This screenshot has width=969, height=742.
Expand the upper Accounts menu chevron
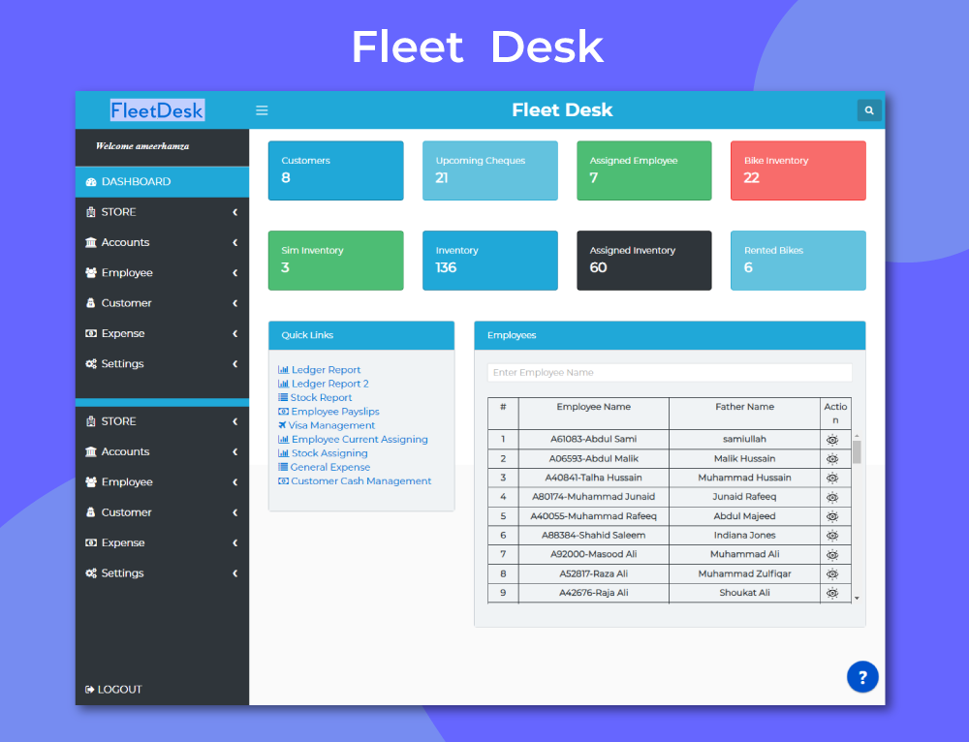(x=234, y=242)
